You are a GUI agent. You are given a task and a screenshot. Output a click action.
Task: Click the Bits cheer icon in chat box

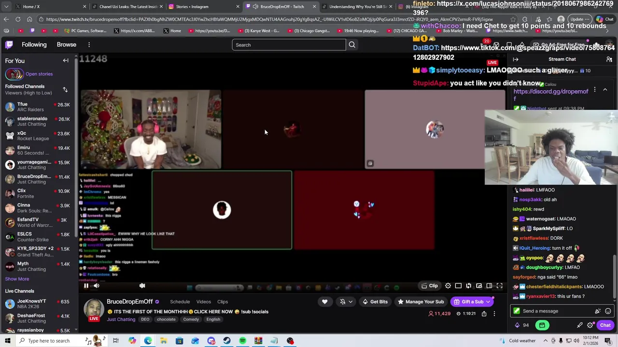pos(598,311)
